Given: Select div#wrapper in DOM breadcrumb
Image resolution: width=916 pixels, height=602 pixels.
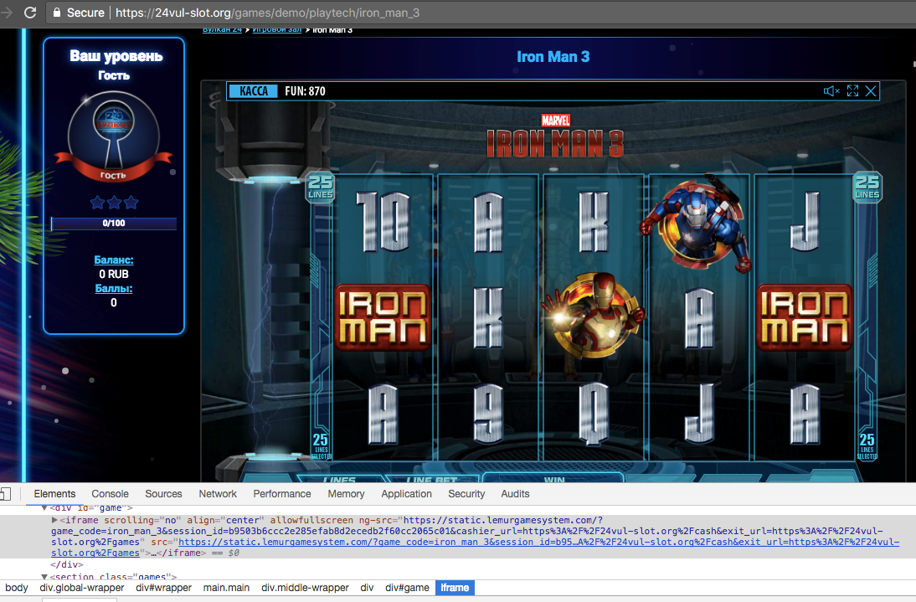Looking at the screenshot, I should coord(163,588).
